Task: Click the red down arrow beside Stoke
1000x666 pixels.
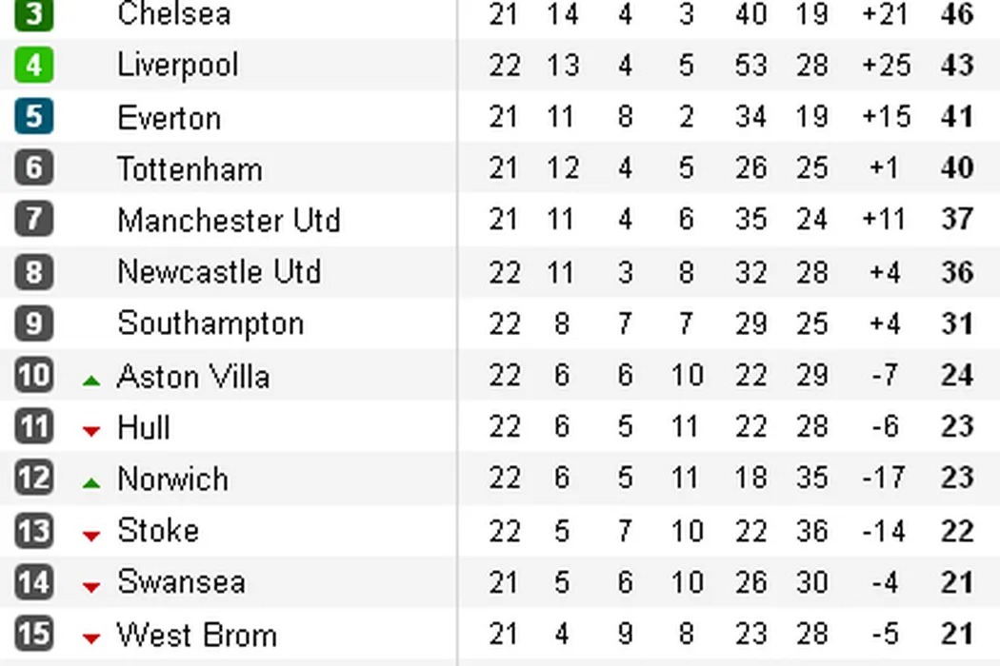Action: (x=91, y=536)
